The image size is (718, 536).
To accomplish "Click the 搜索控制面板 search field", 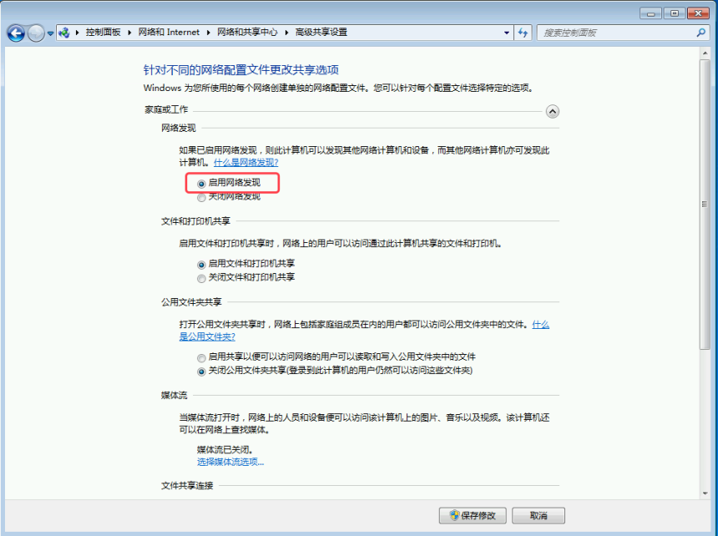I will [614, 33].
